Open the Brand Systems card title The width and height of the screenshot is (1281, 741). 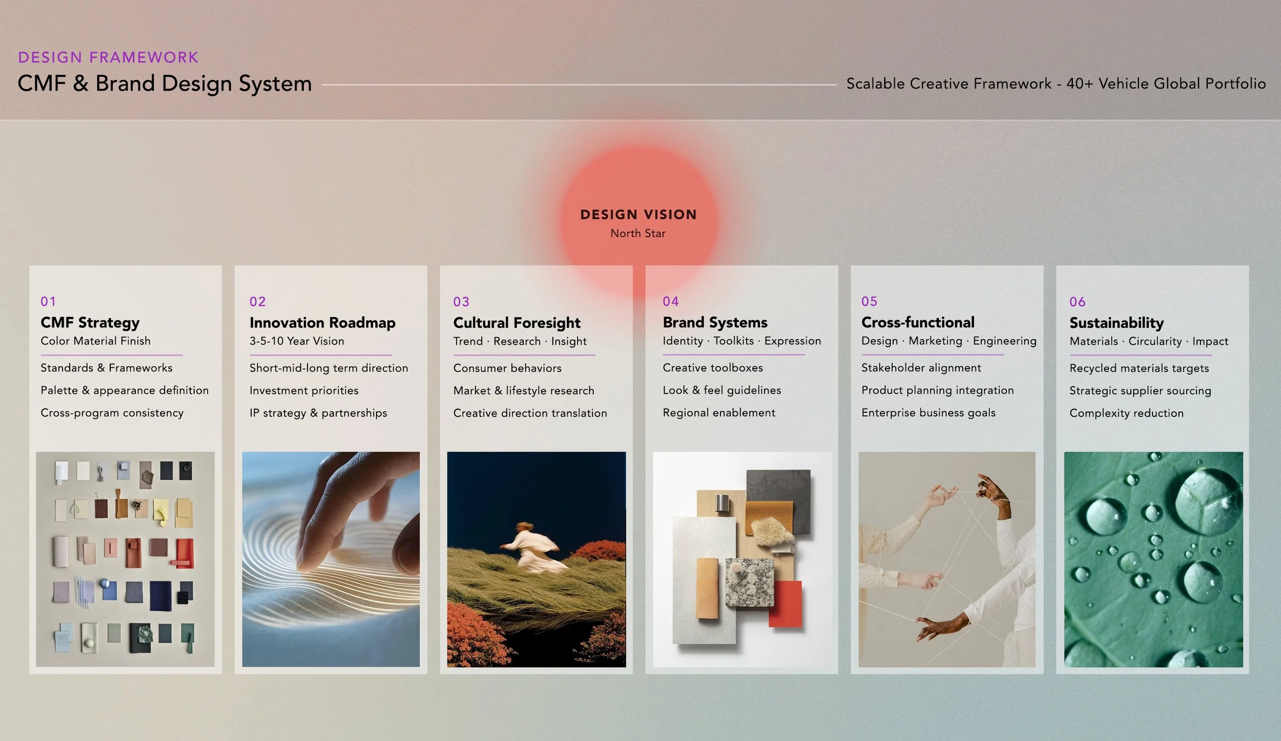[x=715, y=323]
